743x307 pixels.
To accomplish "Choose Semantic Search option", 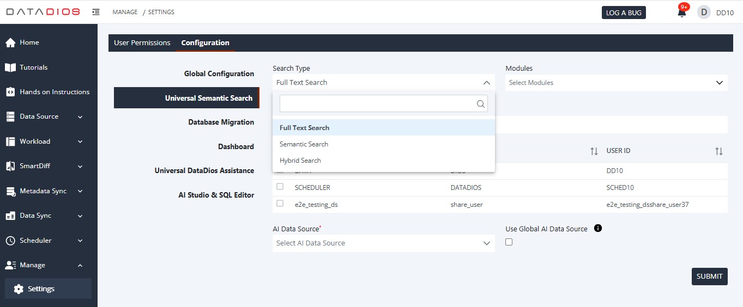I will [304, 144].
